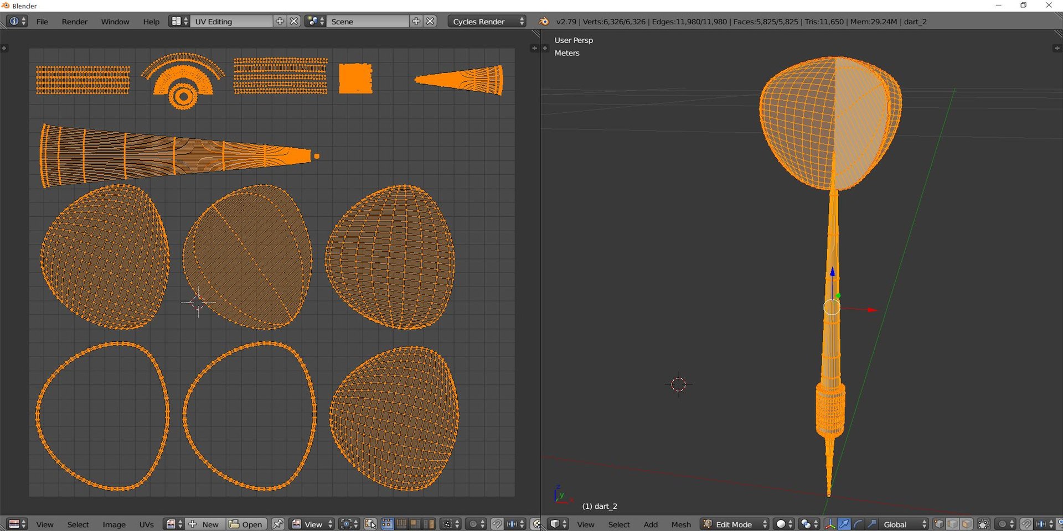Image resolution: width=1063 pixels, height=531 pixels.
Task: Click the UV Editing layout name field
Action: coord(231,21)
